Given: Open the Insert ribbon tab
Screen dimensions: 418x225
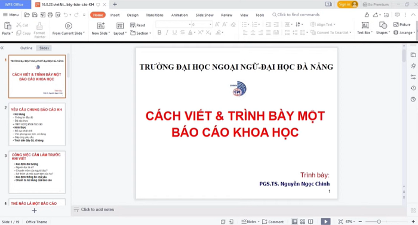Looking at the screenshot, I should [x=115, y=15].
